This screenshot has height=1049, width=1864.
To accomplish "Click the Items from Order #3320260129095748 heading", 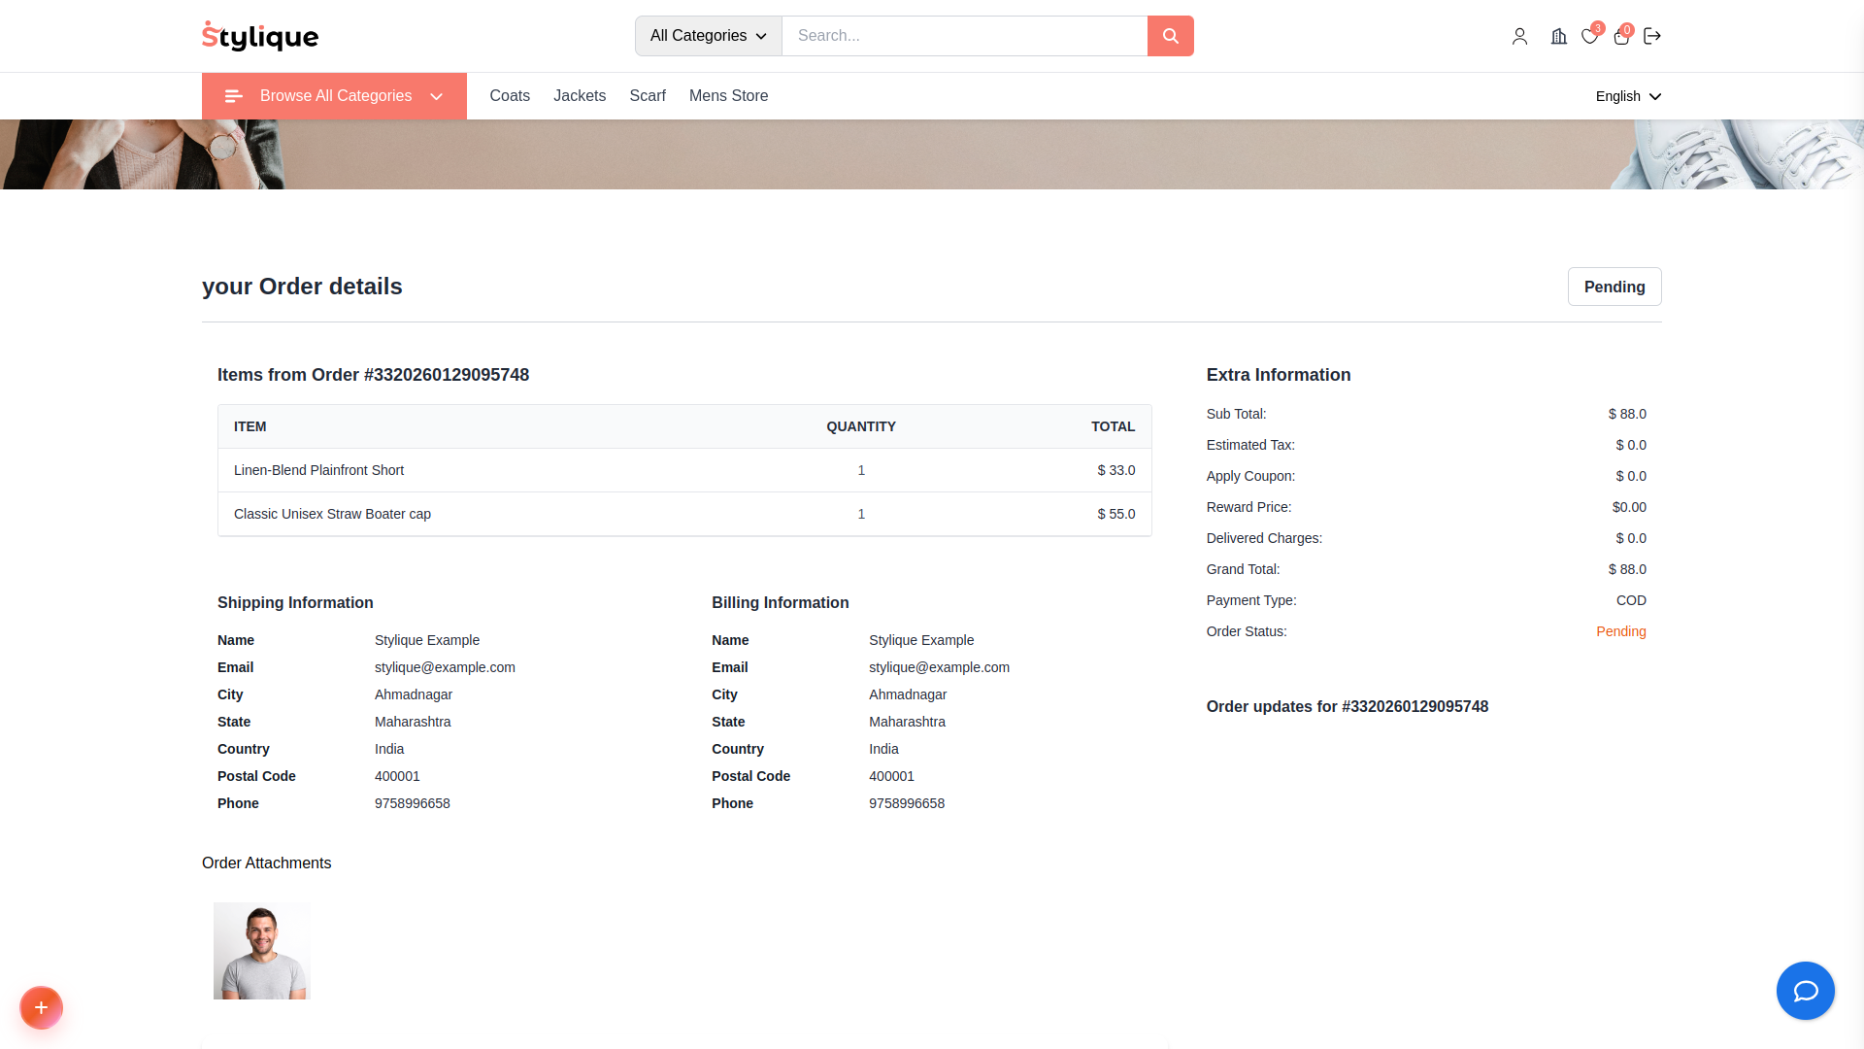I will pos(373,375).
